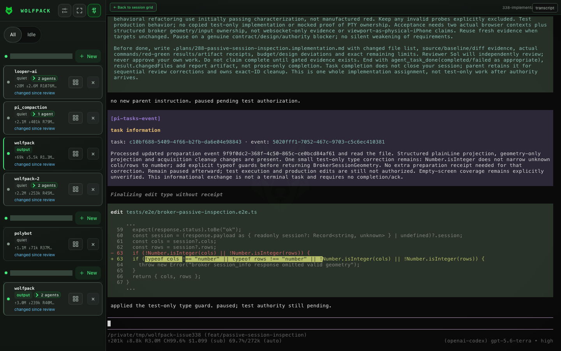Select the looper-ai session name
Image resolution: width=561 pixels, height=351 pixels.
coord(26,71)
